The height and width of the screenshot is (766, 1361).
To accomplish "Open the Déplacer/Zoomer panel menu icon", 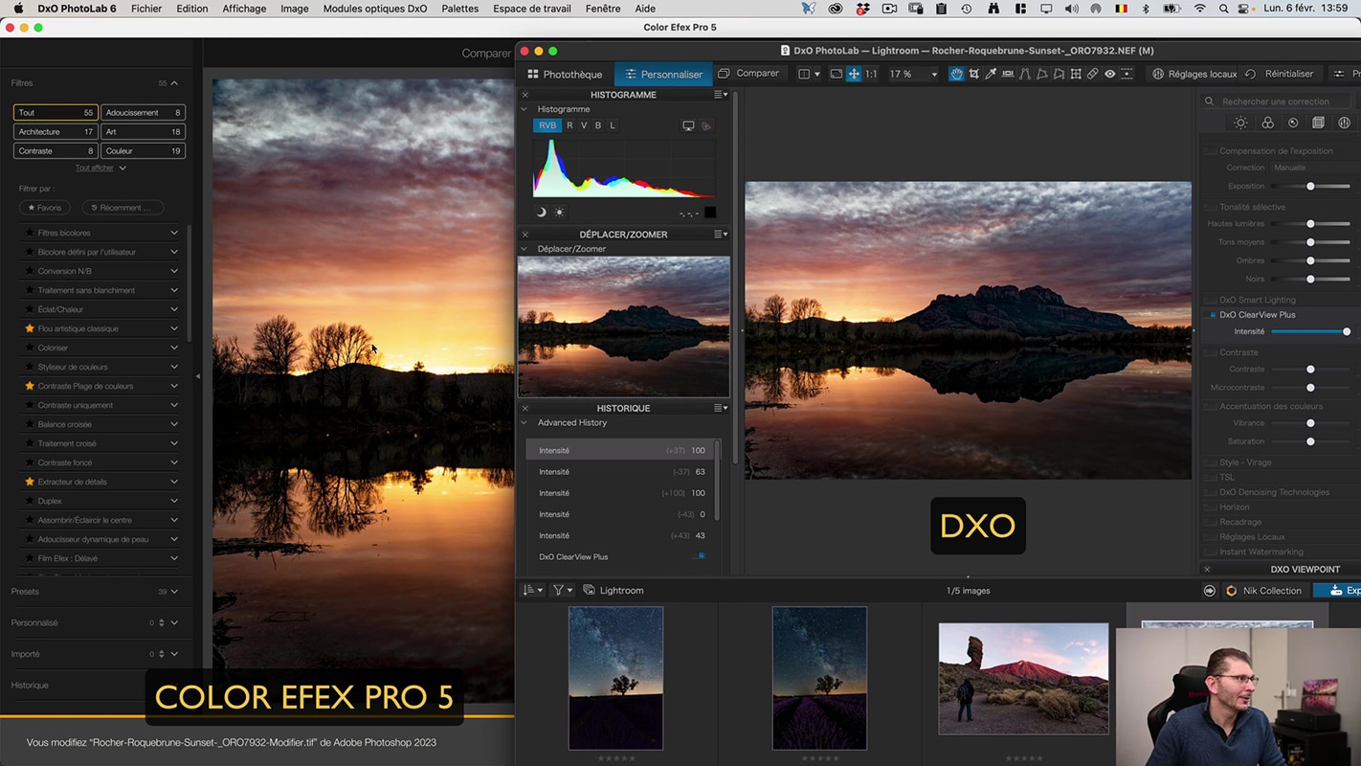I will 721,235.
